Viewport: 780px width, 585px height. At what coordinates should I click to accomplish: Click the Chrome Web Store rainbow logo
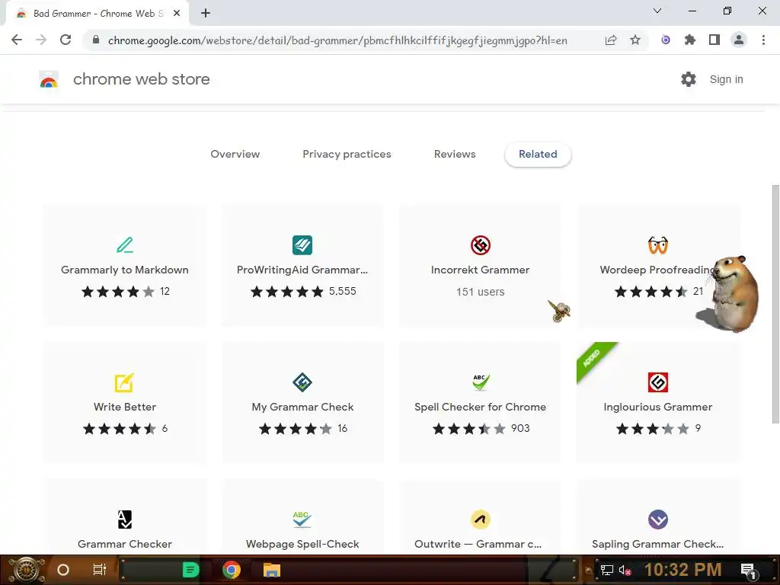click(49, 79)
